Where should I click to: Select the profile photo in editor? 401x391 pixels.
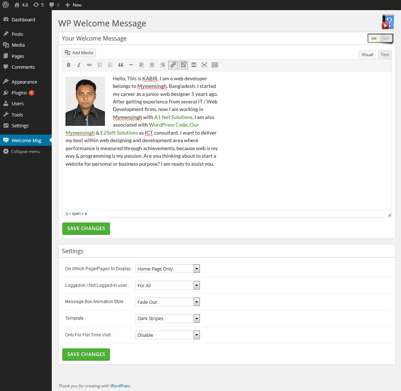[x=85, y=101]
